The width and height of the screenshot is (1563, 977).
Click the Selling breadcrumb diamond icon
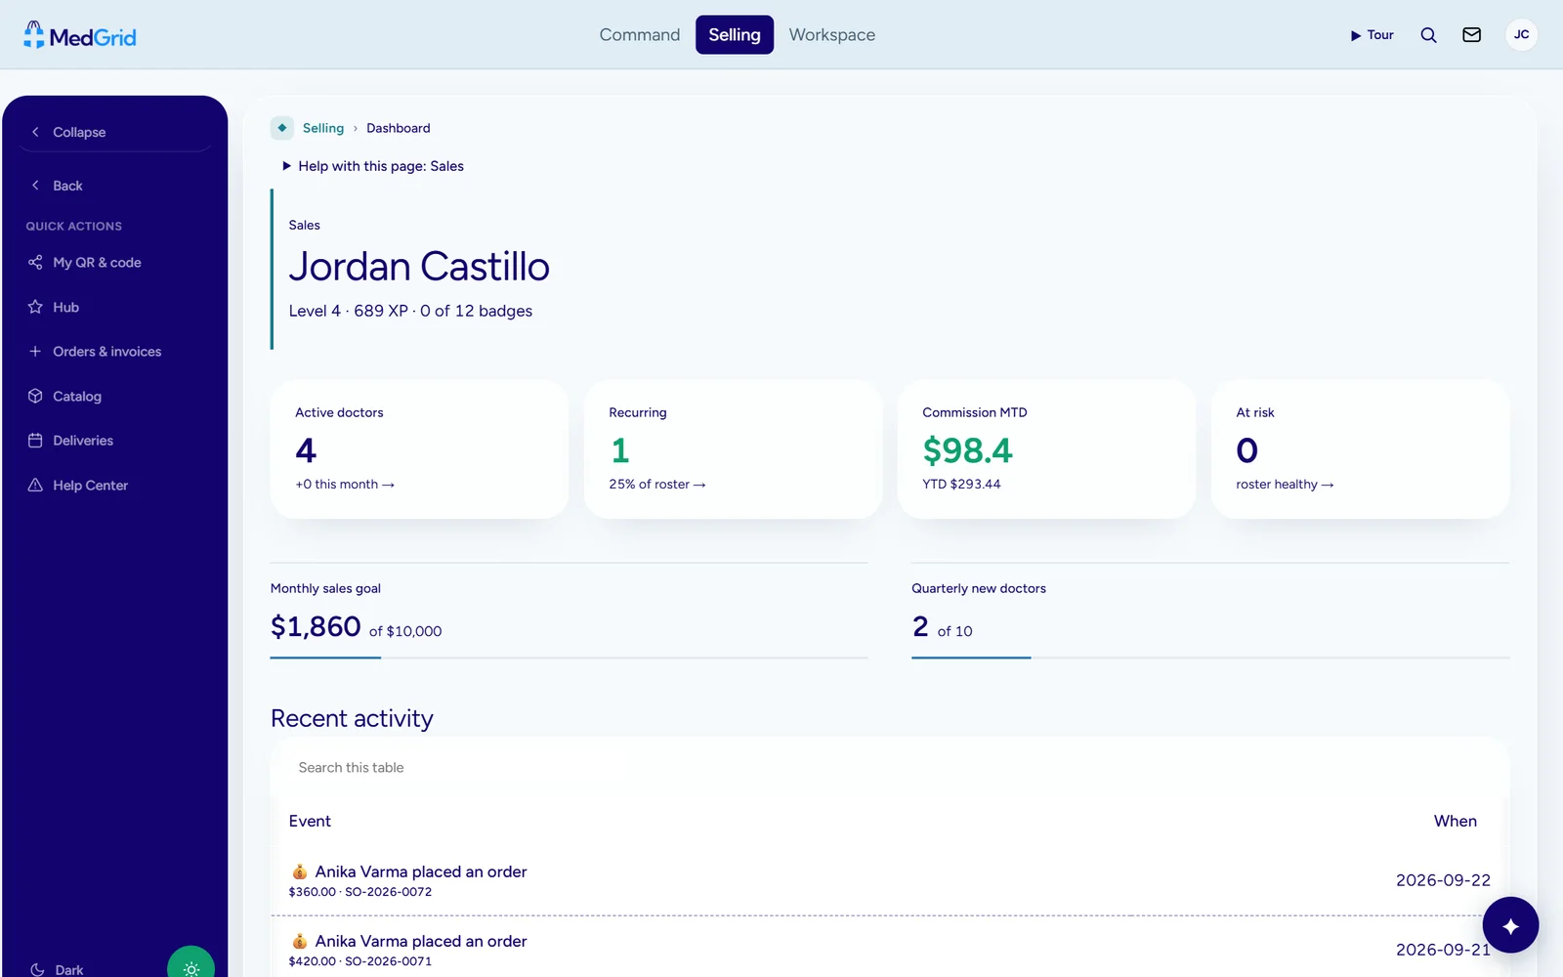(282, 128)
